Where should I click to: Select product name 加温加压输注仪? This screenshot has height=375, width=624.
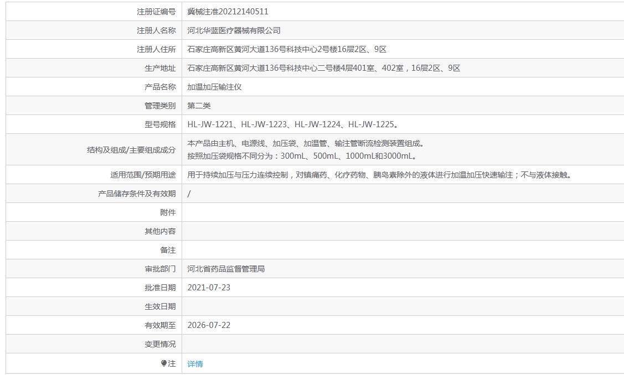pos(214,87)
